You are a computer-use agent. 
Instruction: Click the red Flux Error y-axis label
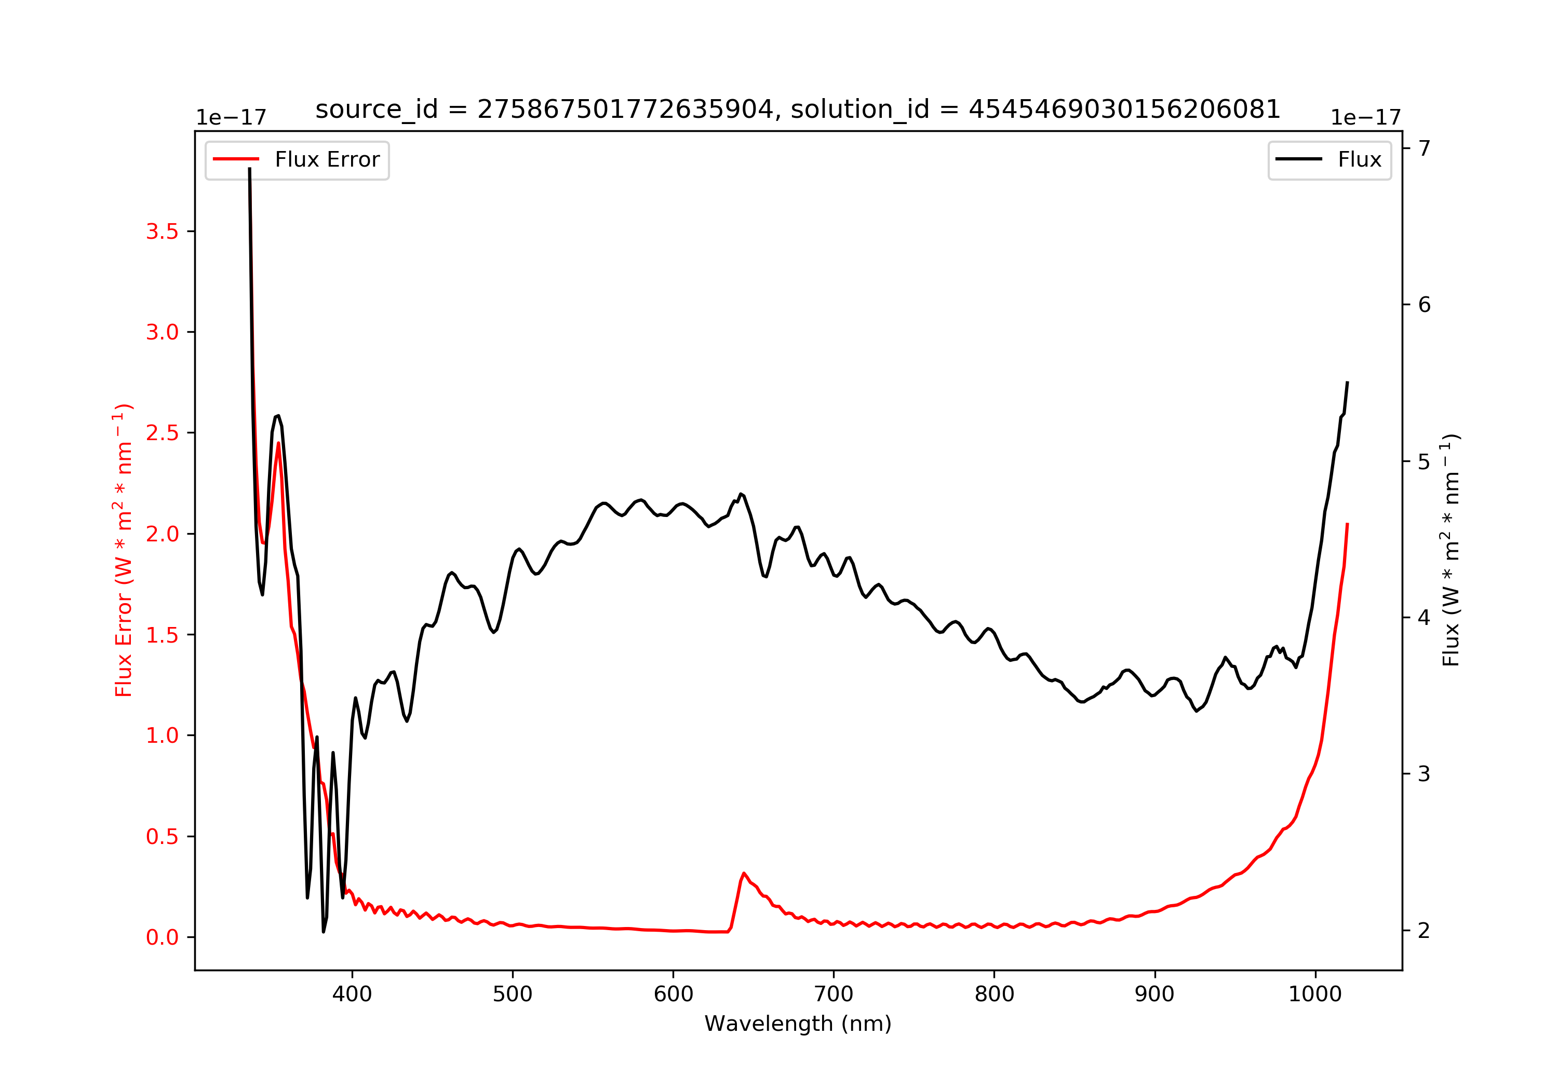(x=124, y=550)
